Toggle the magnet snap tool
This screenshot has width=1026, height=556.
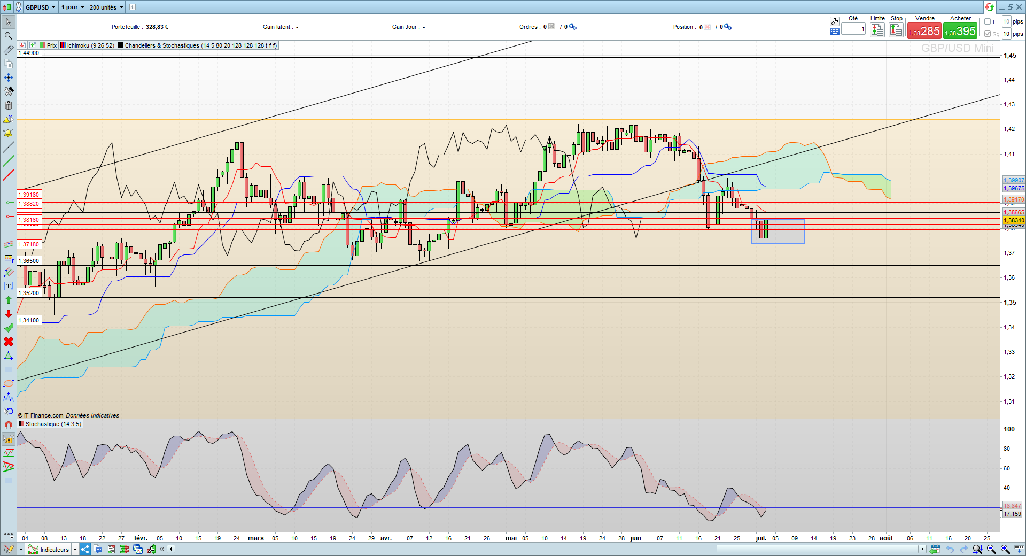coord(9,425)
